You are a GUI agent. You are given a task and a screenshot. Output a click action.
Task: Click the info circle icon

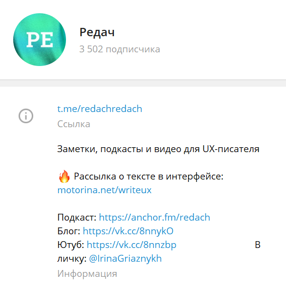coord(26,116)
